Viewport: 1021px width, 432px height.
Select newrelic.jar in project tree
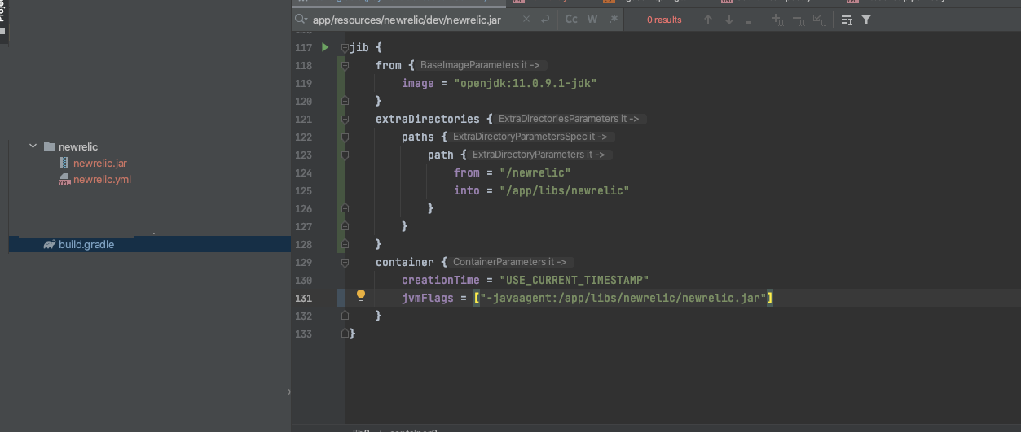99,163
